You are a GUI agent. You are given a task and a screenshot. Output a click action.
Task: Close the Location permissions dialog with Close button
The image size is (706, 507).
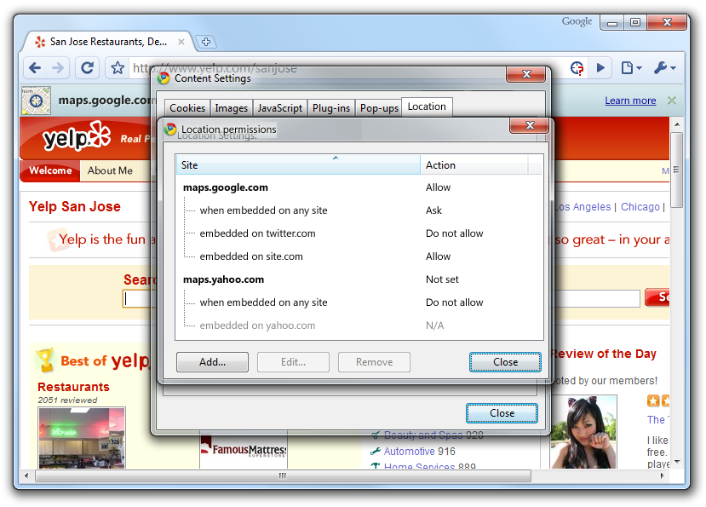505,362
